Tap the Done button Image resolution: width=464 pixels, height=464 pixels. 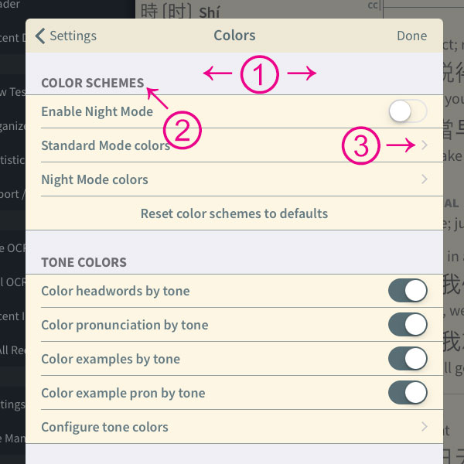click(x=411, y=36)
